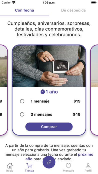Open the Perfil person icon
Image resolution: width=98 pixels, height=174 pixels.
pos(88,166)
